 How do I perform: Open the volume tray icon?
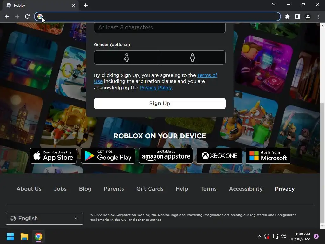[x=283, y=236]
